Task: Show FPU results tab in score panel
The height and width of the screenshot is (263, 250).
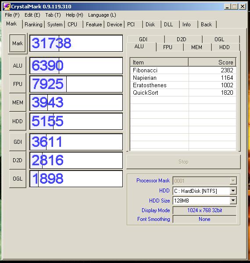Action: click(x=170, y=47)
